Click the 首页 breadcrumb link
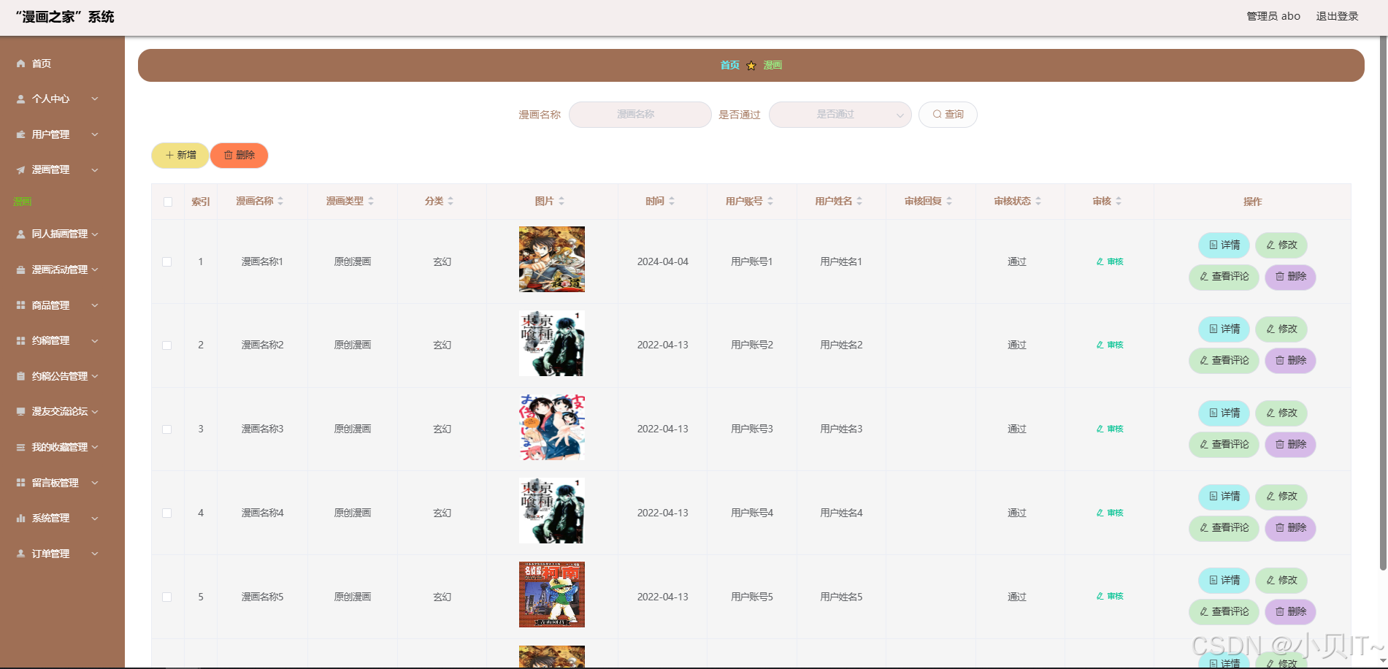1388x669 pixels. (x=730, y=65)
